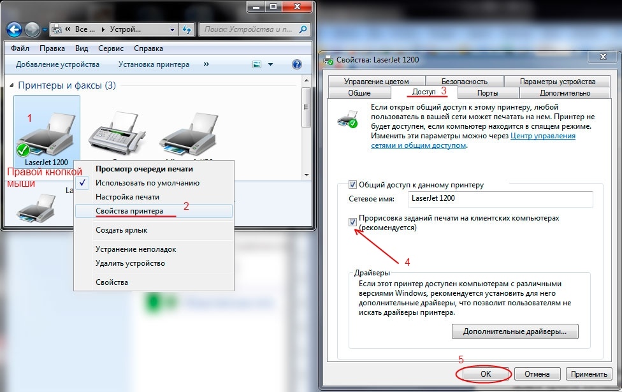Image resolution: width=622 pixels, height=392 pixels.
Task: Open the Центр управления сетями и общим доступом link
Action: [473, 140]
